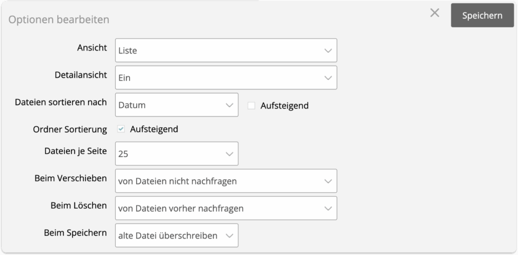Image resolution: width=518 pixels, height=255 pixels.
Task: Click chevron beside 'von Dateien vorher nachfragen'
Action: pyautogui.click(x=328, y=208)
